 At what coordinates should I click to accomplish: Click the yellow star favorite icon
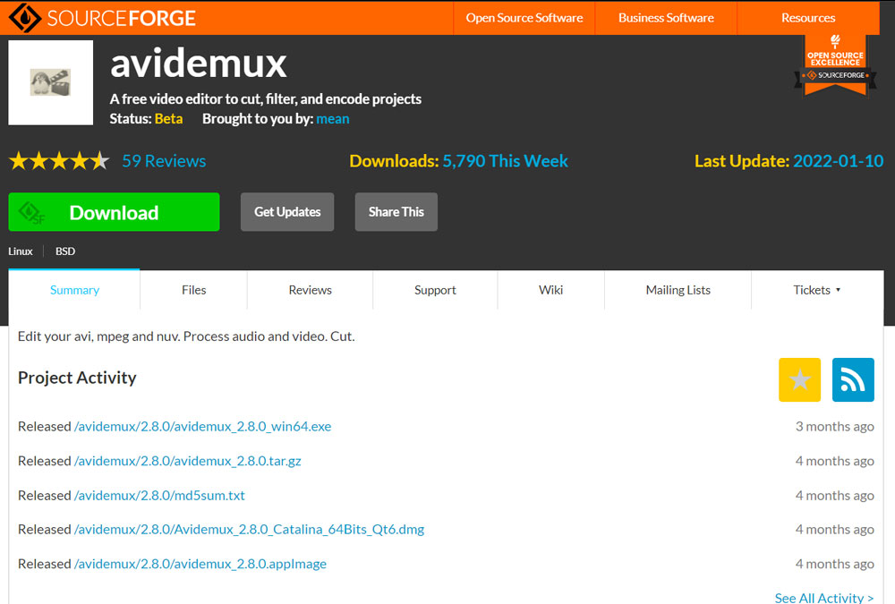click(x=799, y=379)
